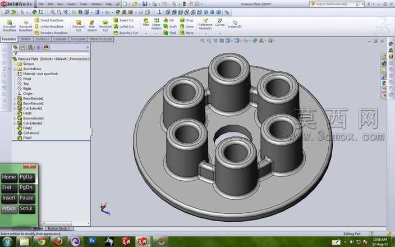Switch to the DimXpert tab

(77, 39)
